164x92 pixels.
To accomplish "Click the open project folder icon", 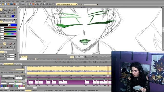I will pos(3,4).
